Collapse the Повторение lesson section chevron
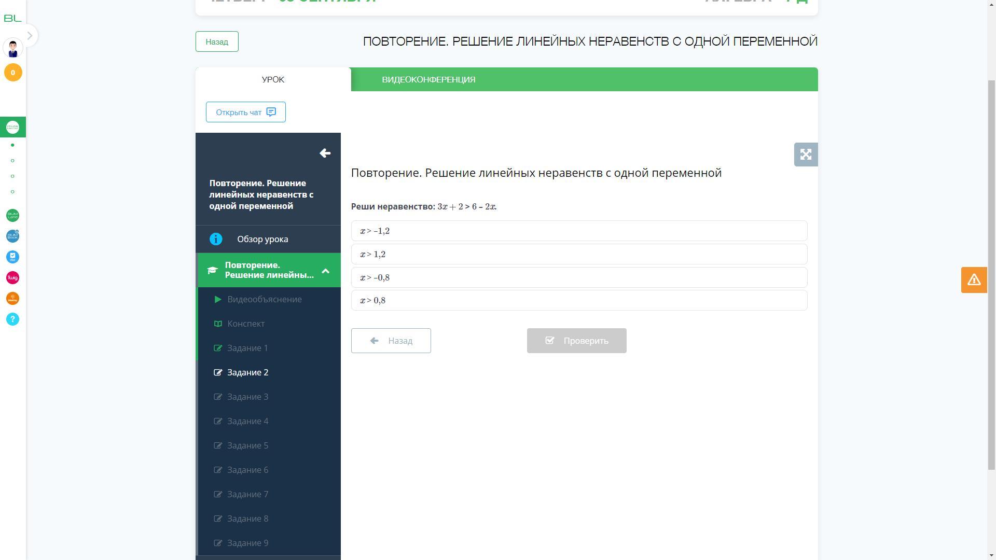This screenshot has width=996, height=560. [x=325, y=271]
